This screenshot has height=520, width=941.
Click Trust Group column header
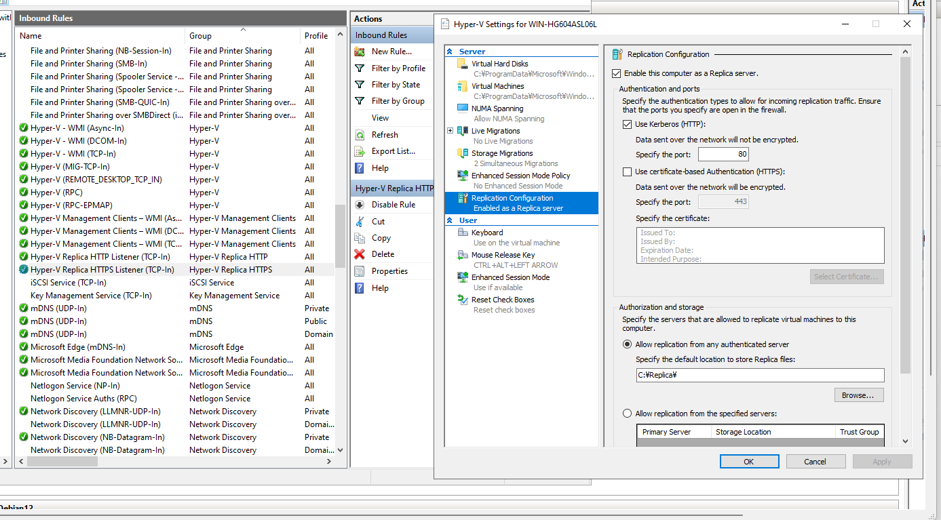tap(859, 432)
